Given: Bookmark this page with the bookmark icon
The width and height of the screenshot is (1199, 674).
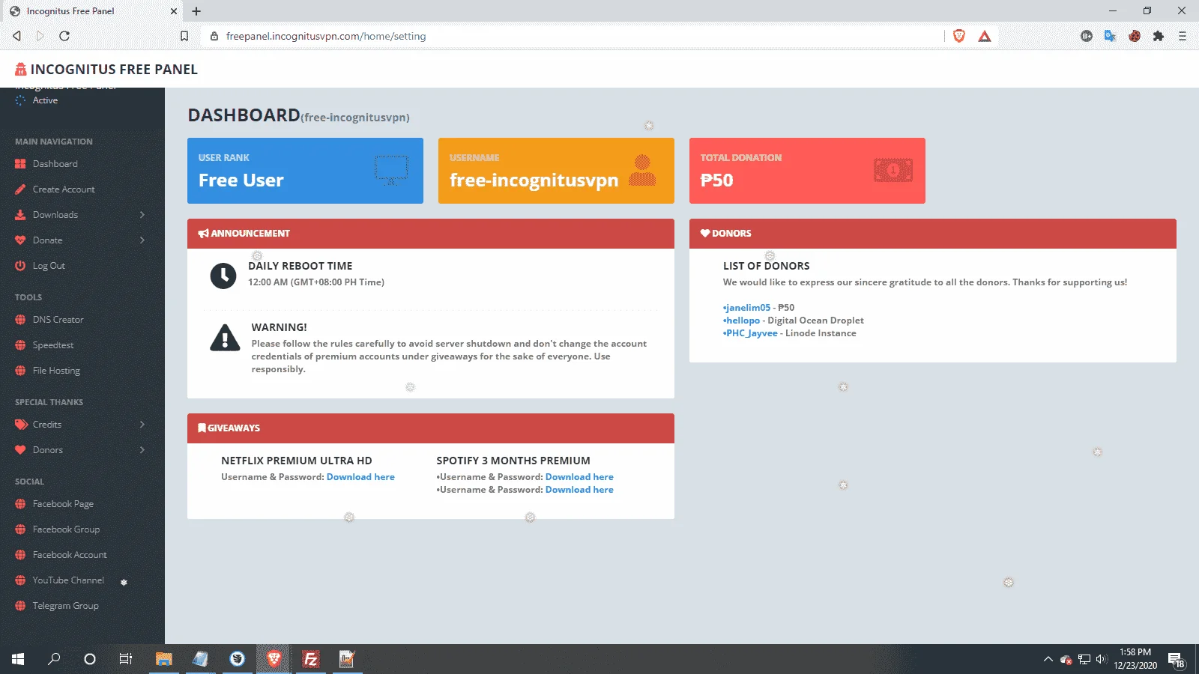Looking at the screenshot, I should pos(184,36).
